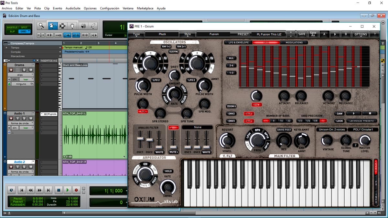The width and height of the screenshot is (388, 218).
Task: Click the Oxium preset up/down stepper
Action: pos(290,34)
